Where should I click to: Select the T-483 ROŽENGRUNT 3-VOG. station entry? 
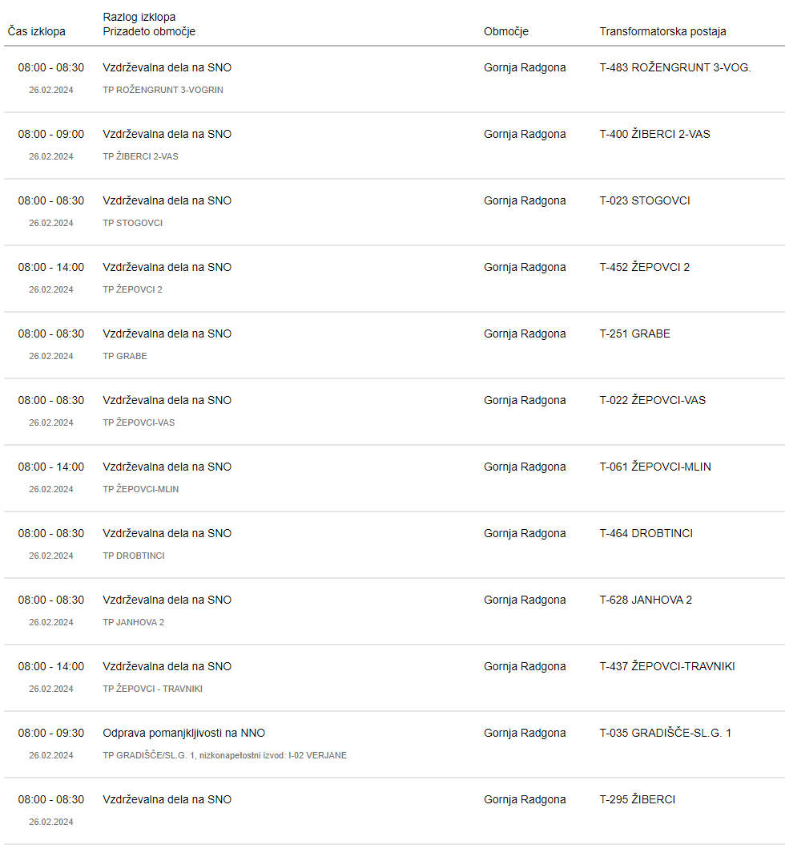click(674, 67)
